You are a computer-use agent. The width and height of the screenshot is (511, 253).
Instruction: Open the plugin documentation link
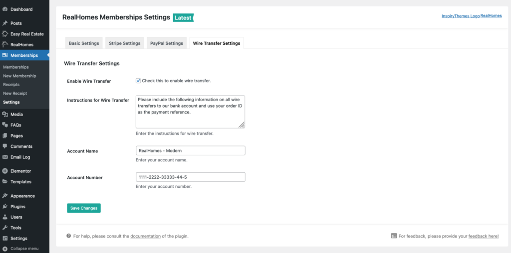click(x=145, y=236)
